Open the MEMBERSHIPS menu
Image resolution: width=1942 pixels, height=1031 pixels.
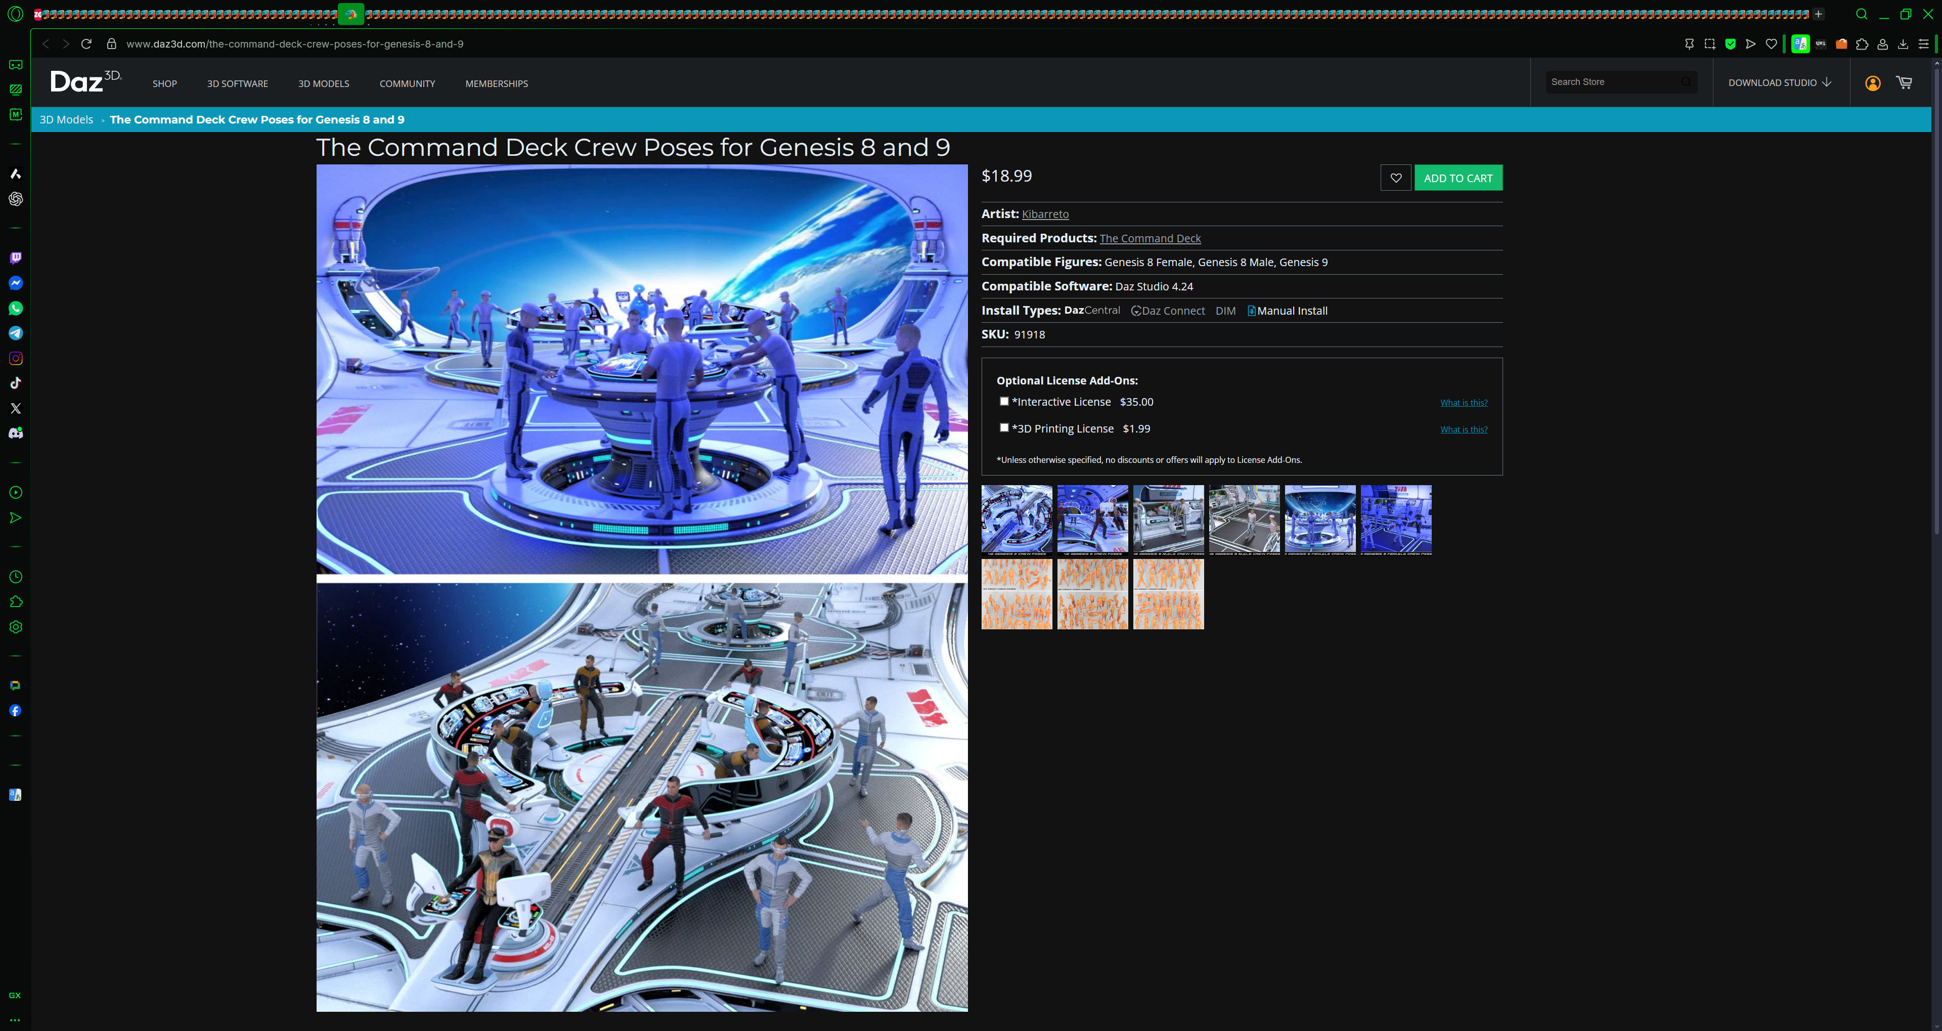pos(497,83)
